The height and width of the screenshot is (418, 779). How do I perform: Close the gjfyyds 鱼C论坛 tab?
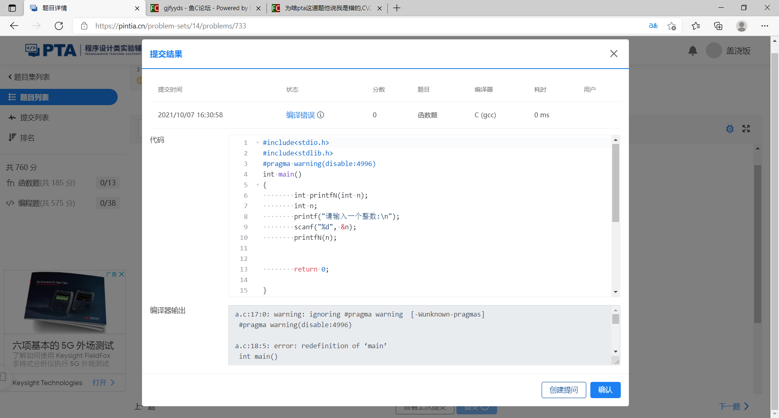[x=258, y=8]
